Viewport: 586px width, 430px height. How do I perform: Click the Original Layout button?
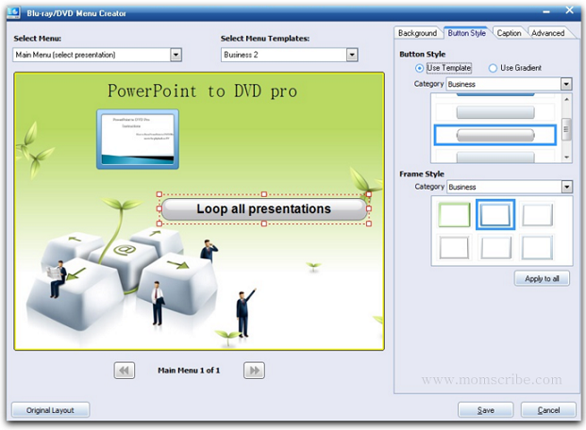tap(50, 410)
